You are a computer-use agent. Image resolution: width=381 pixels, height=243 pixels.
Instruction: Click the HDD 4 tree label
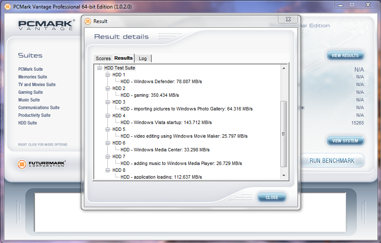click(119, 116)
